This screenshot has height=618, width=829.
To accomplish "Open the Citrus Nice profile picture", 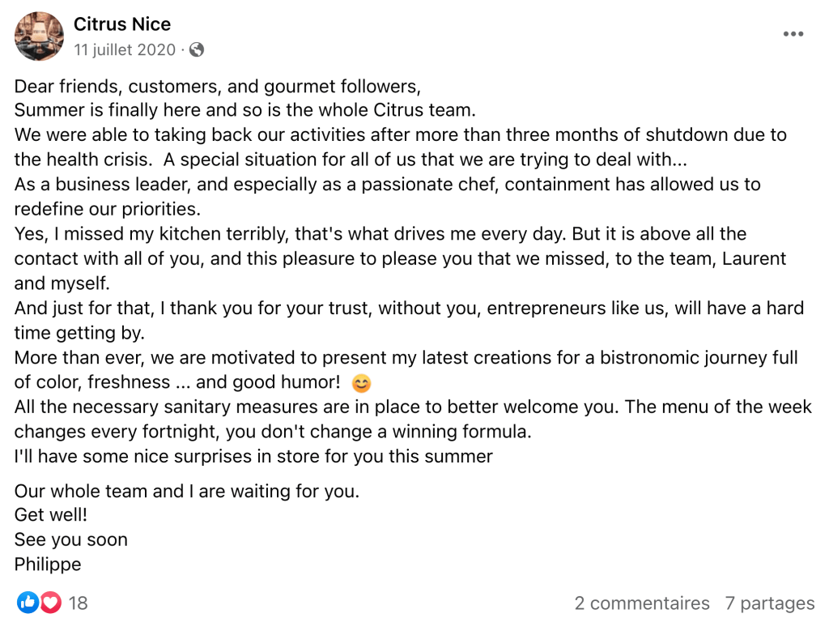I will pos(39,36).
